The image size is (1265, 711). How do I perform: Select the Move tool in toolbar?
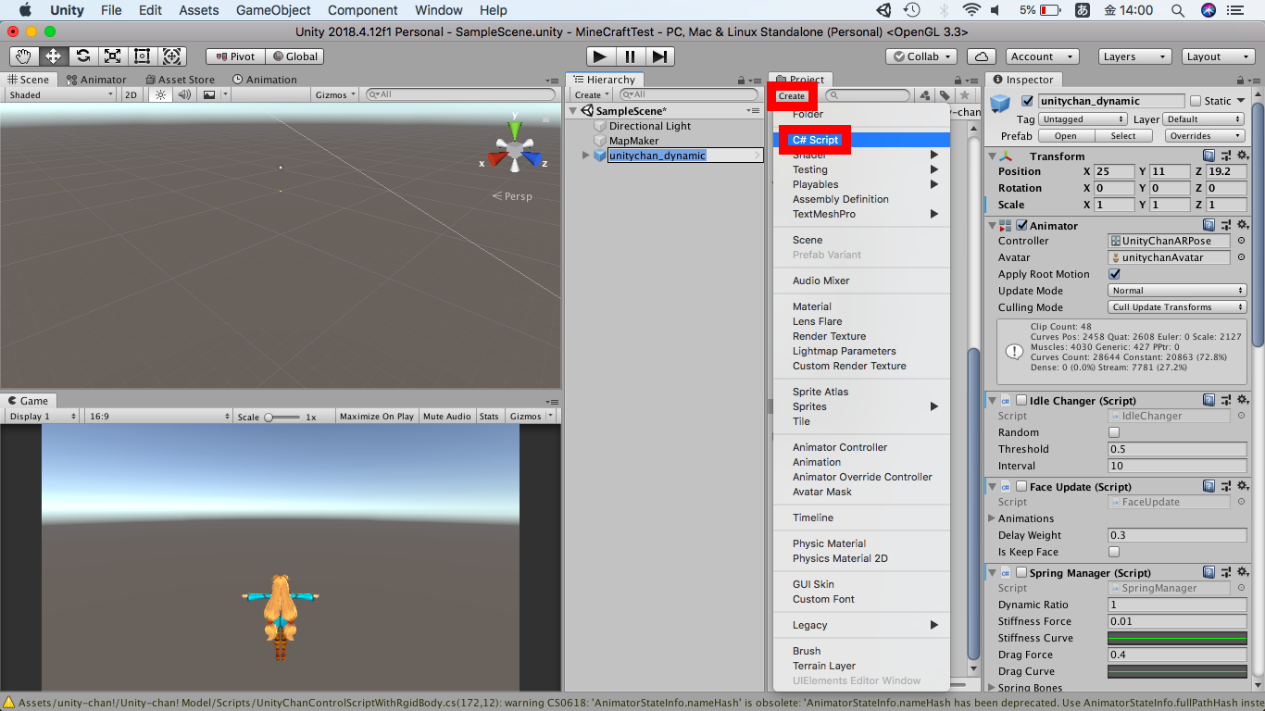point(53,56)
